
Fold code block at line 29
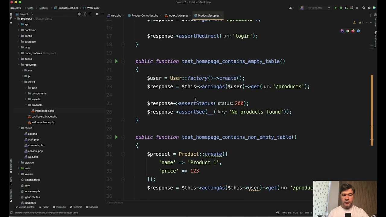click(123, 137)
